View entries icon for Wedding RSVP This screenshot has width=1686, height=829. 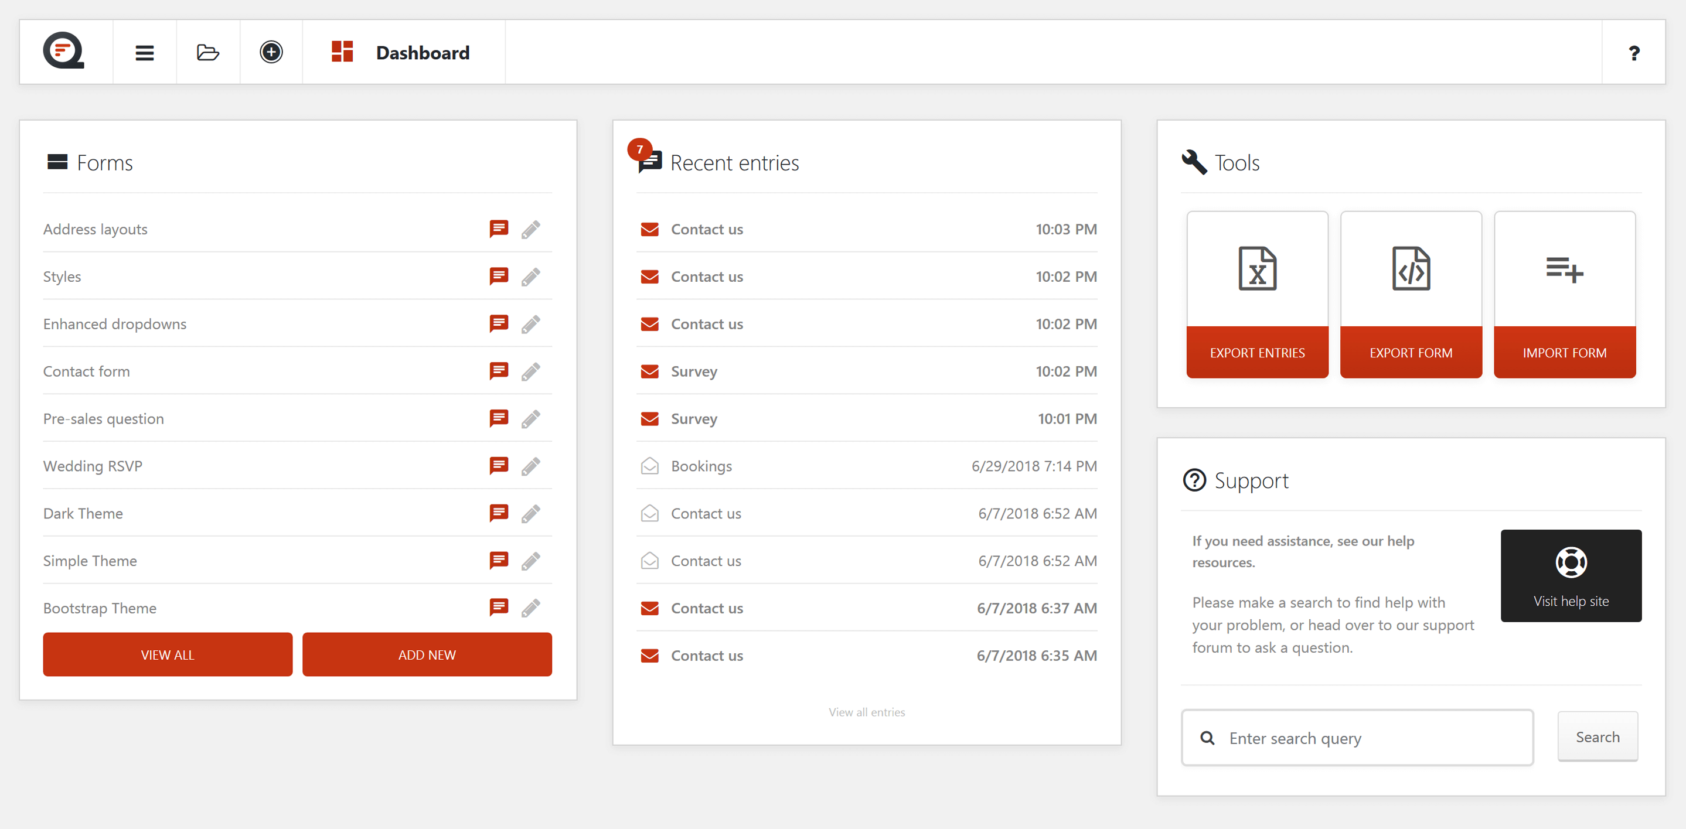pos(499,466)
